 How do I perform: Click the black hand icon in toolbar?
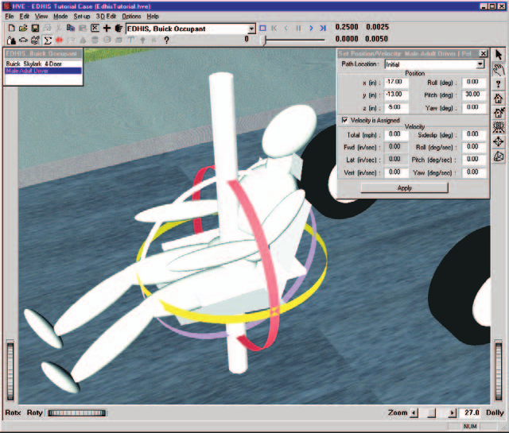tap(119, 29)
